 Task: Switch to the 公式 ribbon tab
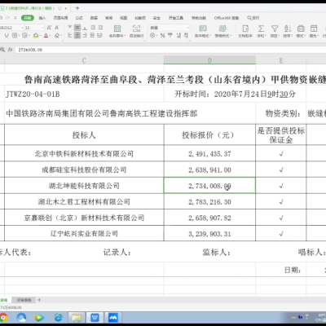[x=79, y=18]
